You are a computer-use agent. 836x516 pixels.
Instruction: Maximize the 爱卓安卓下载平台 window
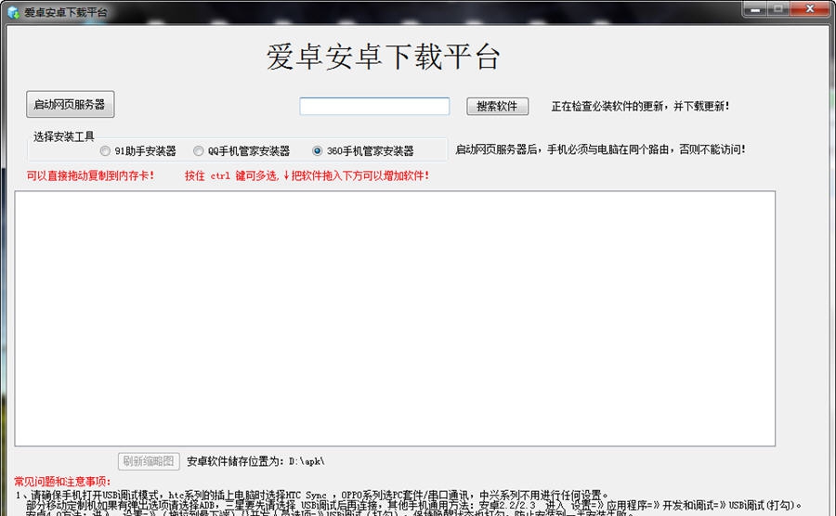[x=778, y=9]
